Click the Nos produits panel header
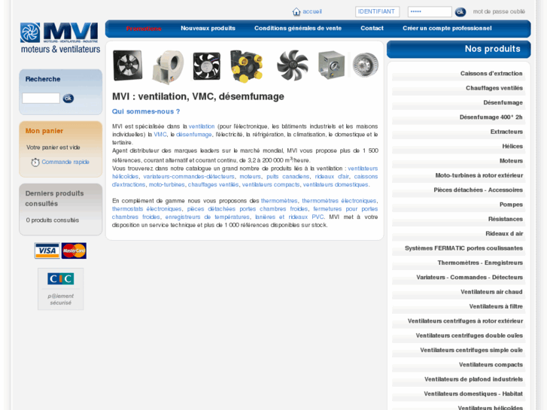Screen dimensions: 547x410 [x=458, y=49]
